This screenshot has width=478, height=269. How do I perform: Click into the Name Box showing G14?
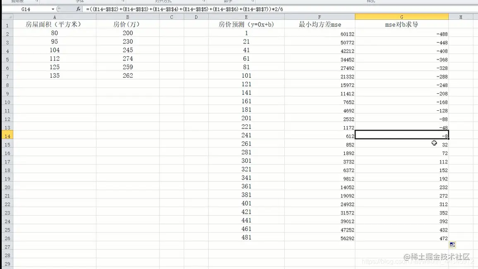click(x=26, y=9)
